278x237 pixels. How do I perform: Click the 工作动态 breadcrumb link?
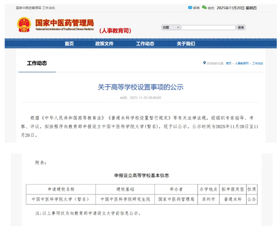pyautogui.click(x=257, y=63)
